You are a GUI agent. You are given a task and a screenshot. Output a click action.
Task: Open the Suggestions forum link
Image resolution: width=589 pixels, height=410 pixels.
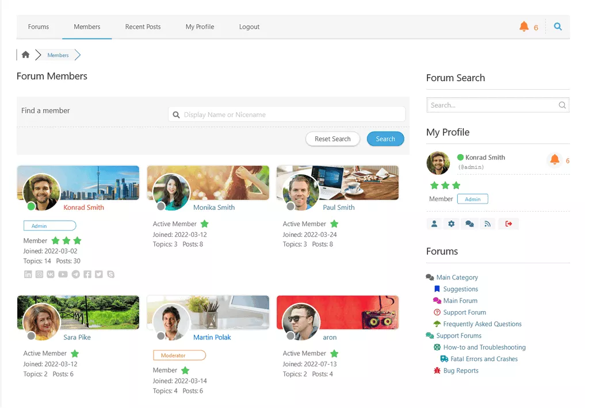pos(461,289)
